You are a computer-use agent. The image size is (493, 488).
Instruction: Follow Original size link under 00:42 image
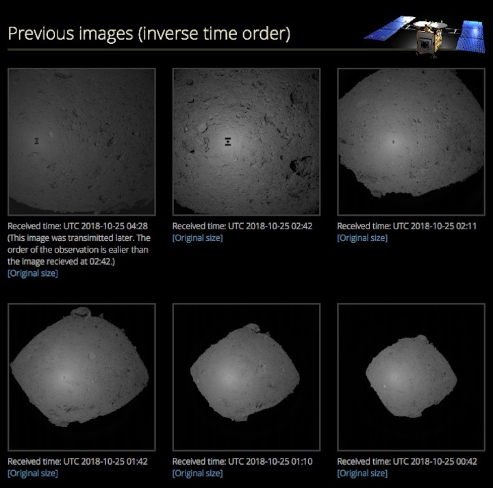tap(362, 473)
